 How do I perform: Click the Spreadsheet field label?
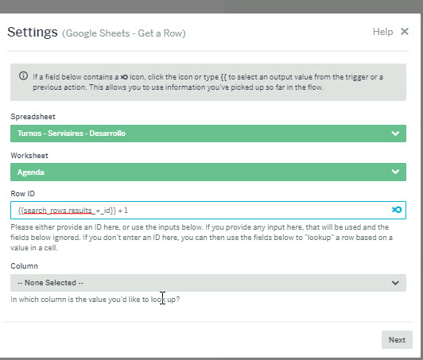33,117
